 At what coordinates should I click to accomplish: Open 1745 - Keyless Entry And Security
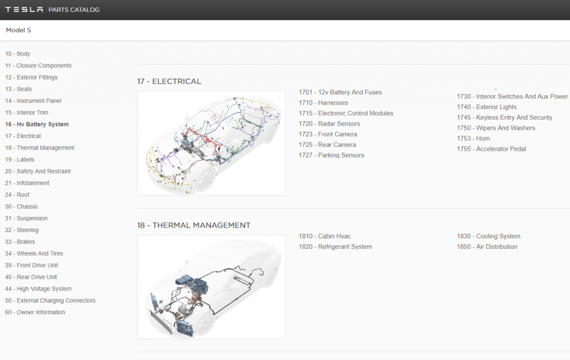(x=504, y=117)
